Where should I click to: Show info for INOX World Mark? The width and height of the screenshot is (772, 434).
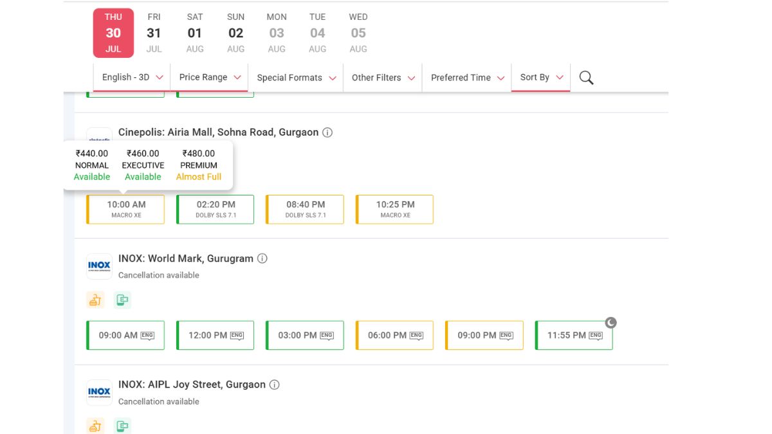(x=262, y=258)
